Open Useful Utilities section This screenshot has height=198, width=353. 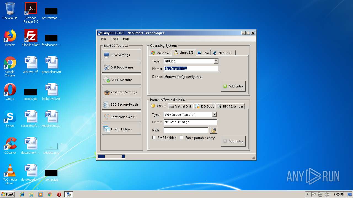coord(121,129)
